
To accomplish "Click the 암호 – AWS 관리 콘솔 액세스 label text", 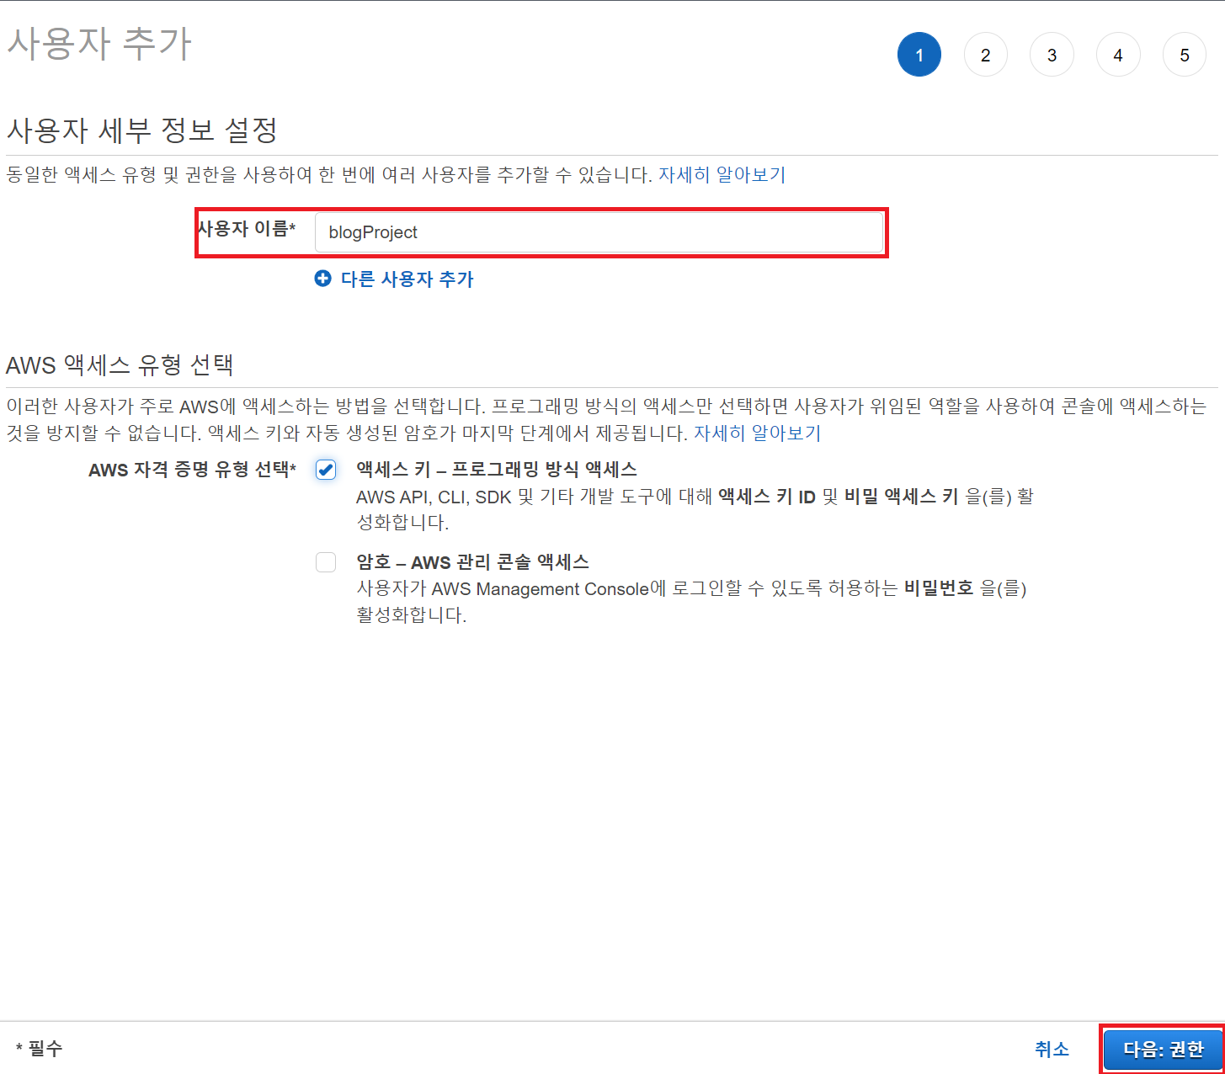I will pyautogui.click(x=472, y=562).
